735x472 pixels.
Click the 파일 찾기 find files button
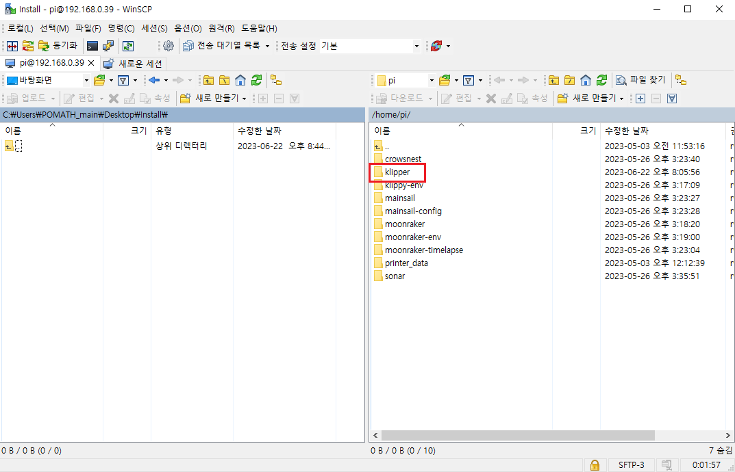click(x=640, y=81)
